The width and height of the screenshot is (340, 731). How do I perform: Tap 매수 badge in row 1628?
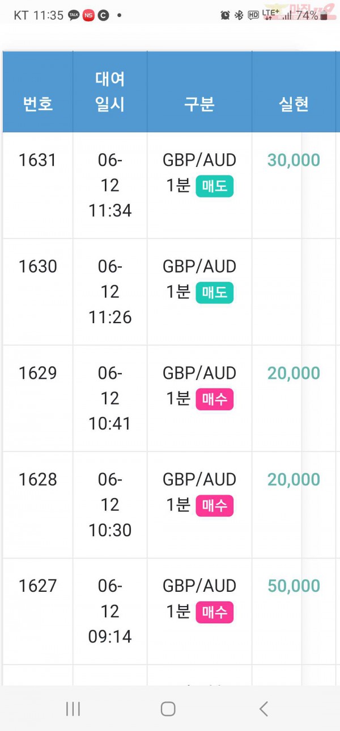click(215, 506)
